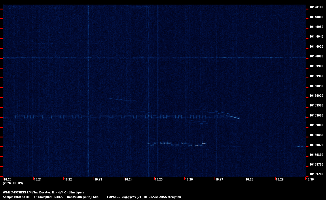Click the faint FSK signal near 10139820
This screenshot has height=200, width=326.
(176, 144)
